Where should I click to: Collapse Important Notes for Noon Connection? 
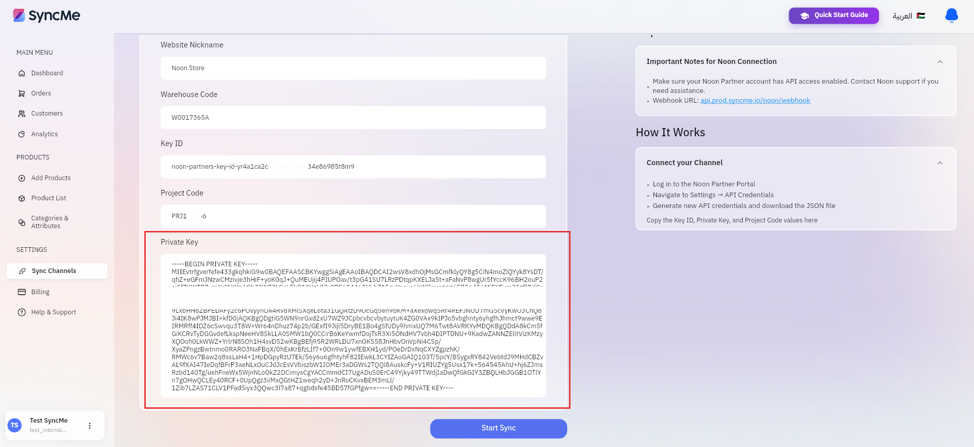940,62
